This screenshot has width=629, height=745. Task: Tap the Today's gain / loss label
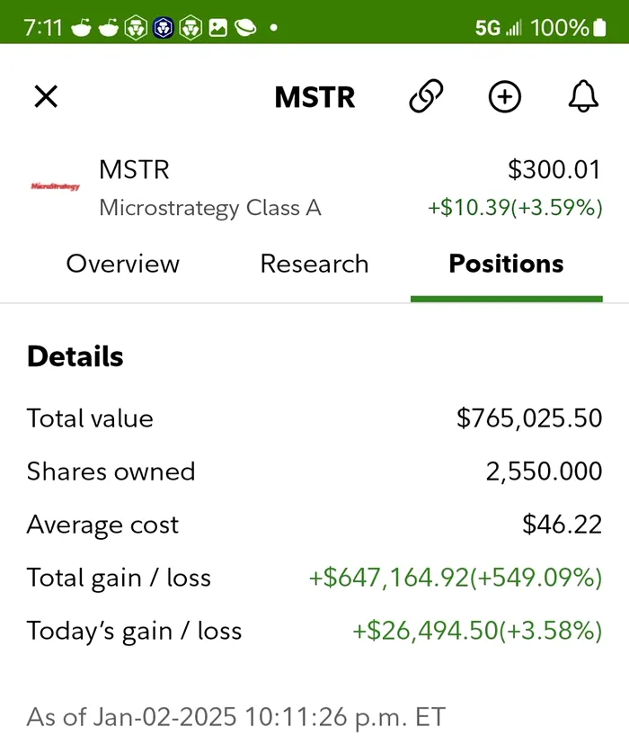click(x=134, y=632)
